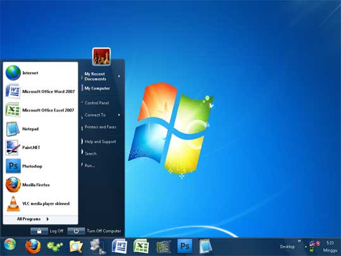This screenshot has width=341, height=256.
Task: Launch Microsoft Office Word 2007 from Start menu
Action: coord(40,91)
